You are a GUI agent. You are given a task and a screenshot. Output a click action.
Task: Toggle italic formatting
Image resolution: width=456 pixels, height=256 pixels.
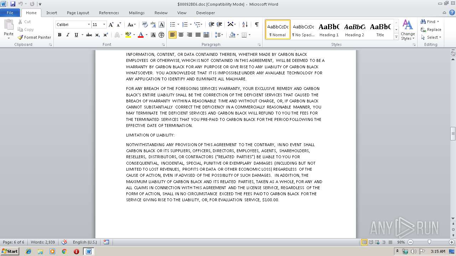tap(68, 35)
